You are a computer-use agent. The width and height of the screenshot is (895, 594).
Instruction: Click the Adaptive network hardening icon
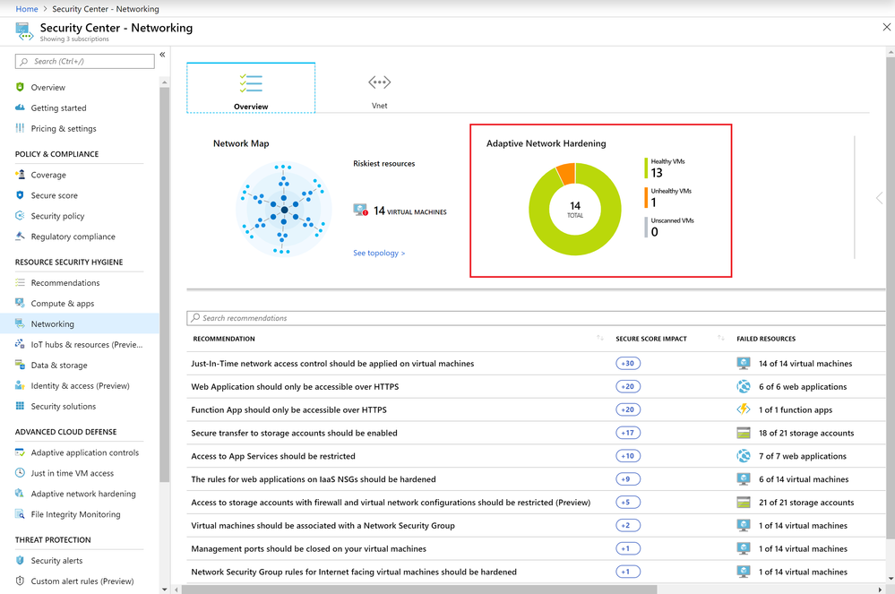pos(20,493)
